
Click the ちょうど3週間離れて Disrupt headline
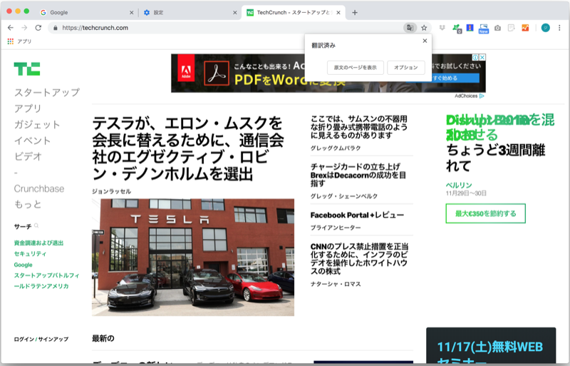click(495, 158)
